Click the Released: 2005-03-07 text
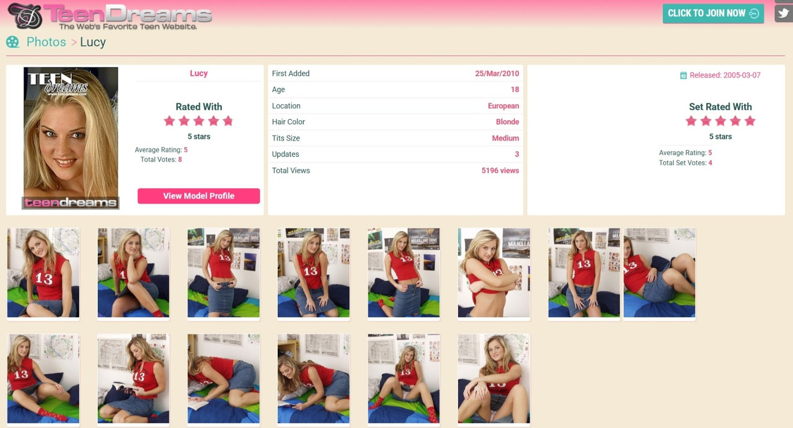 (x=725, y=76)
